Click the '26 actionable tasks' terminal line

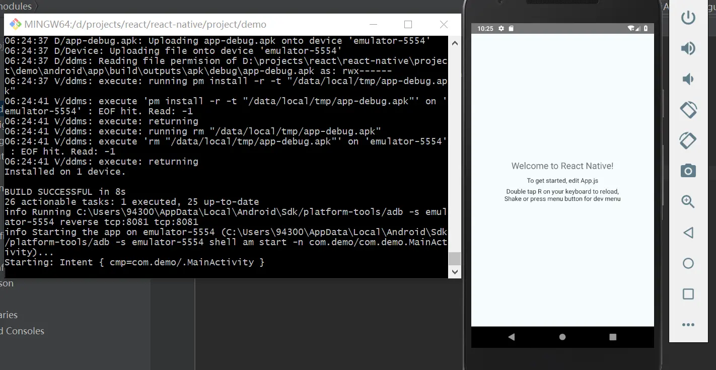[x=132, y=202]
